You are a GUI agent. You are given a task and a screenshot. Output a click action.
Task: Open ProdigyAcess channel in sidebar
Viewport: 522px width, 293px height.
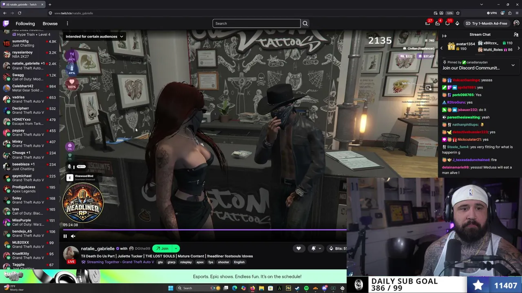pos(29,189)
